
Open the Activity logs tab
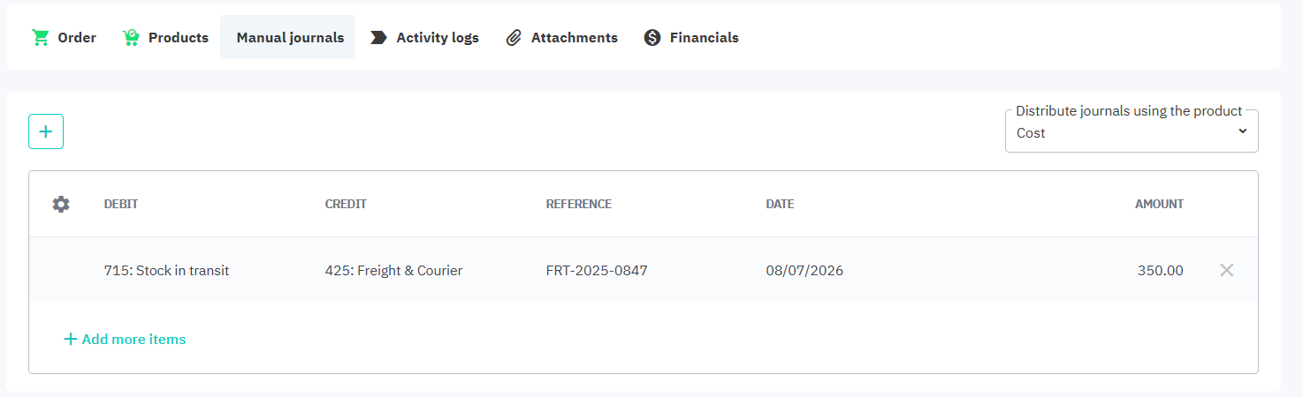424,38
